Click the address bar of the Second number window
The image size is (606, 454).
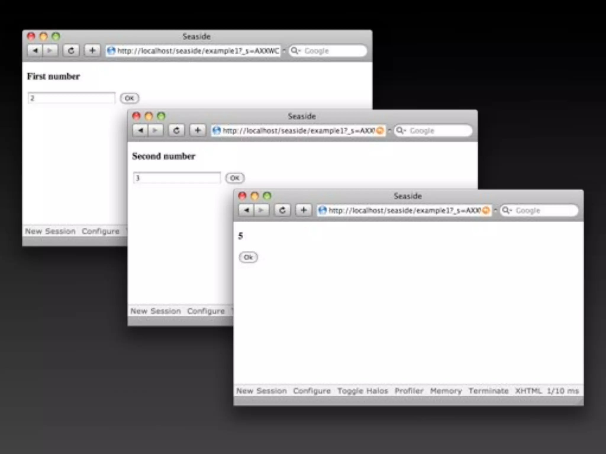click(298, 131)
